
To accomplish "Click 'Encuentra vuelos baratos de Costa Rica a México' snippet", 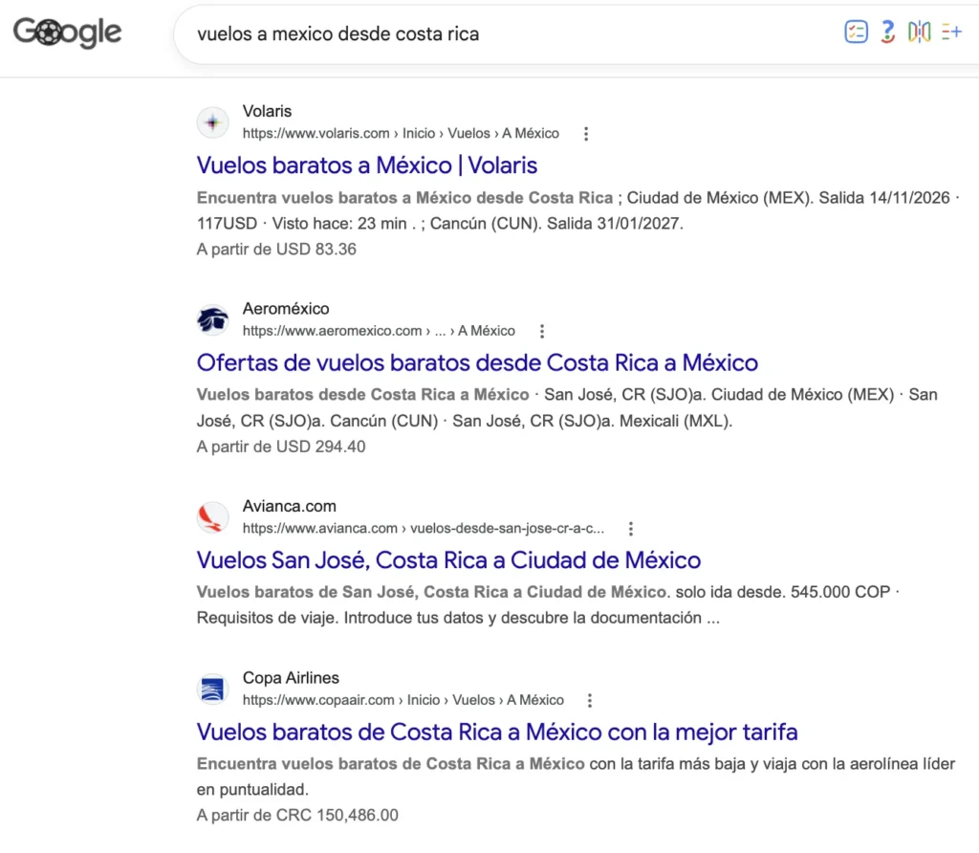I will (391, 764).
